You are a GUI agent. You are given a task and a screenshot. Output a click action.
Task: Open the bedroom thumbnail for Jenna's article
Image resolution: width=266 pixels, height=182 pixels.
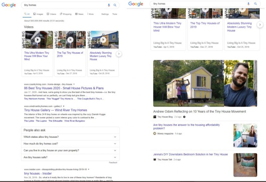coord(245,165)
